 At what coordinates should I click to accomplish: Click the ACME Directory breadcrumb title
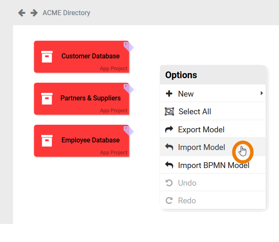click(x=66, y=13)
